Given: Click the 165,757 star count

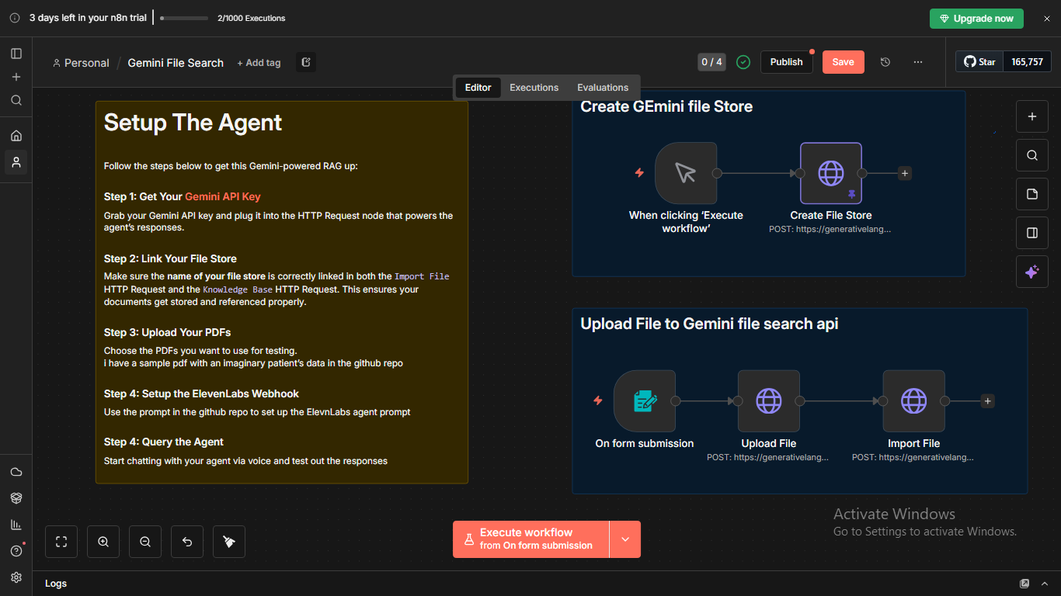Looking at the screenshot, I should [1028, 62].
